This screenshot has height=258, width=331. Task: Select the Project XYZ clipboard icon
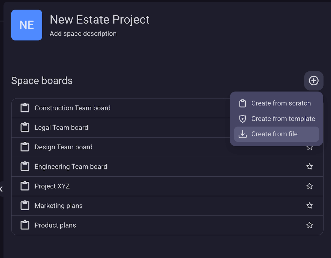[25, 186]
